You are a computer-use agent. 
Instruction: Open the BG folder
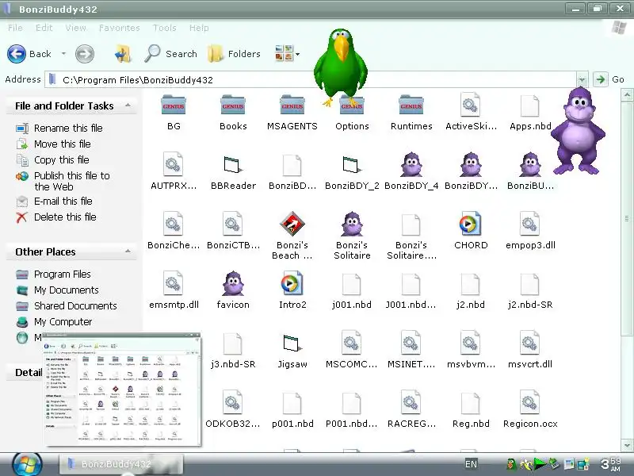(174, 106)
